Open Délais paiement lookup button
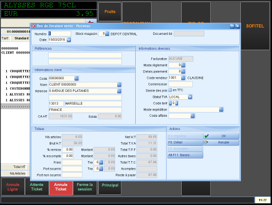The width and height of the screenshot is (272, 205). (x=183, y=71)
